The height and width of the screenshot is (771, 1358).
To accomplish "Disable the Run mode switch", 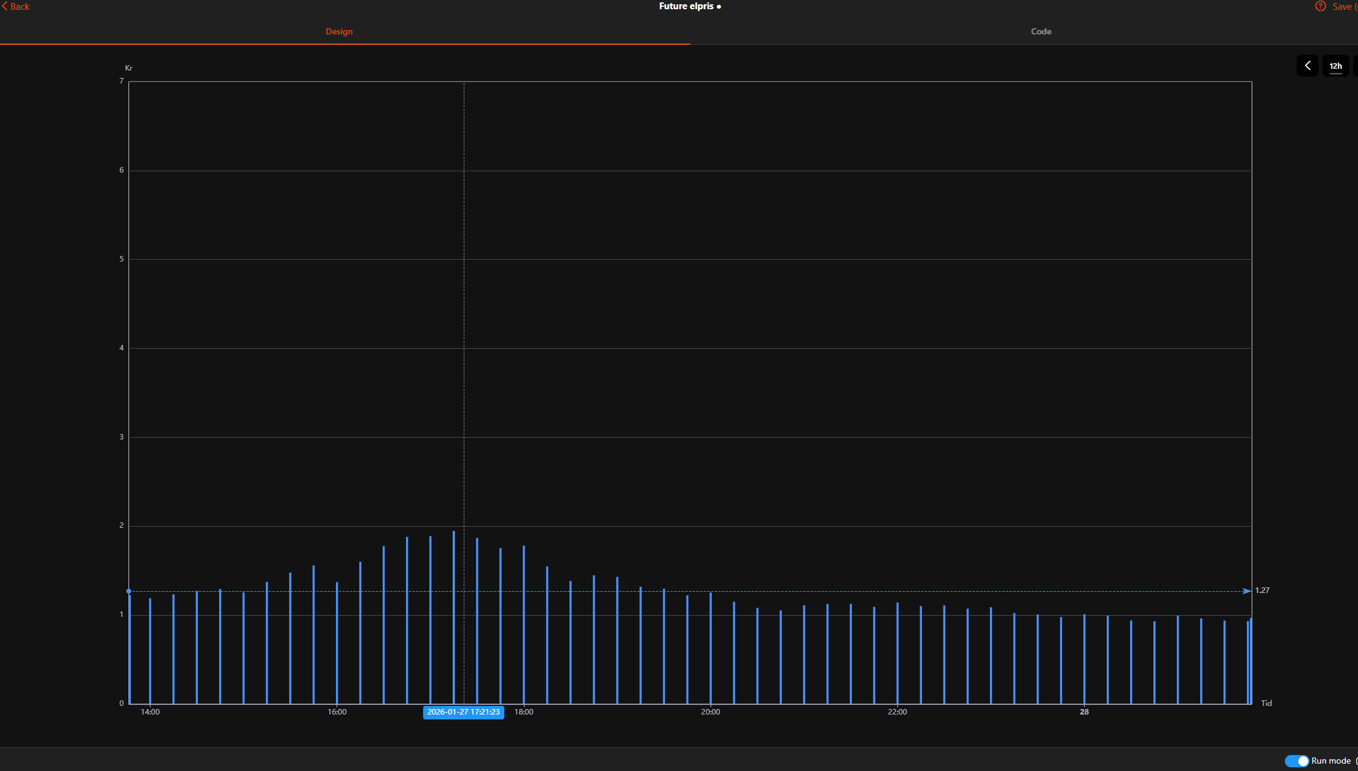I will pos(1297,761).
